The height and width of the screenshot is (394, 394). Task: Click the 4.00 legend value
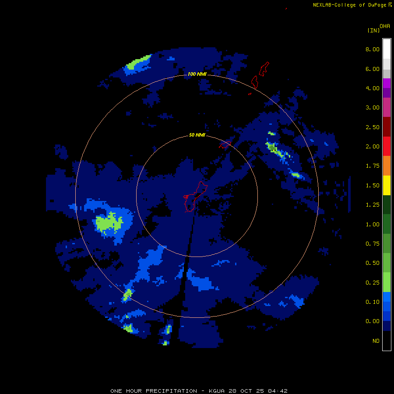(x=373, y=88)
